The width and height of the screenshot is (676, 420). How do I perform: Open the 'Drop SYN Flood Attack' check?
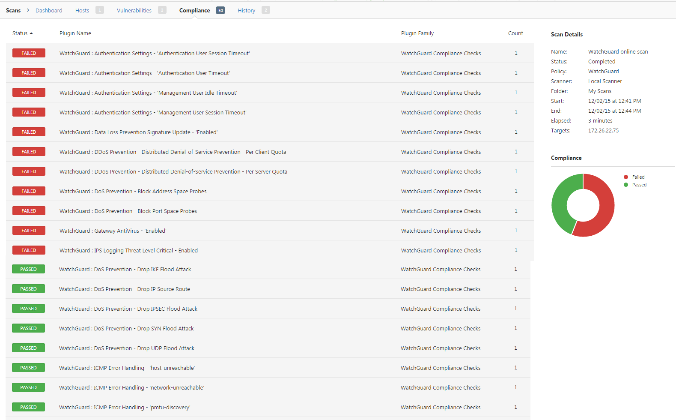click(x=126, y=328)
